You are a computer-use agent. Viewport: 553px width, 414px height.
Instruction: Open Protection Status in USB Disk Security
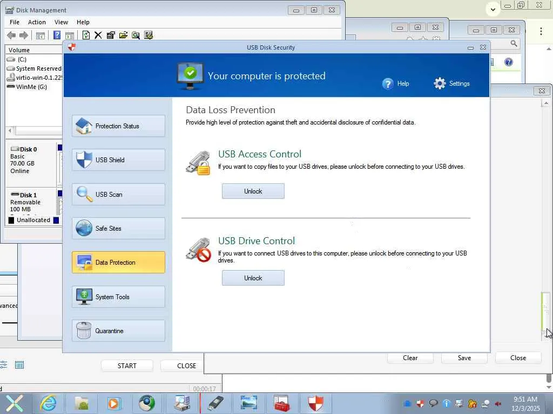118,126
